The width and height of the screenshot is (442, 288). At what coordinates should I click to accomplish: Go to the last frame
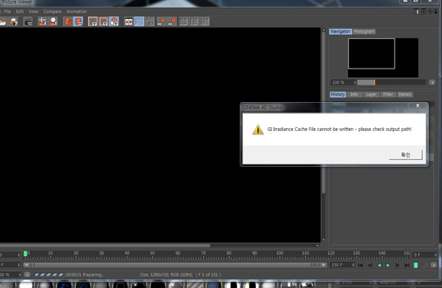tap(406, 265)
